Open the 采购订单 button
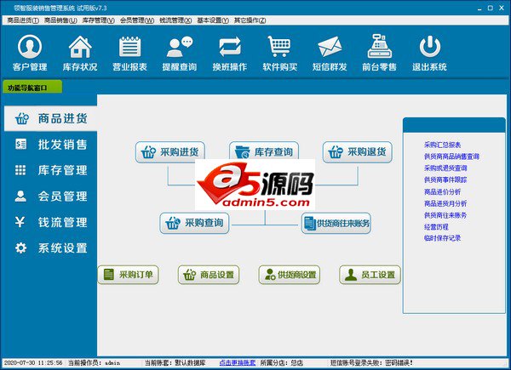Screen dimensions: 511x370 [x=129, y=275]
